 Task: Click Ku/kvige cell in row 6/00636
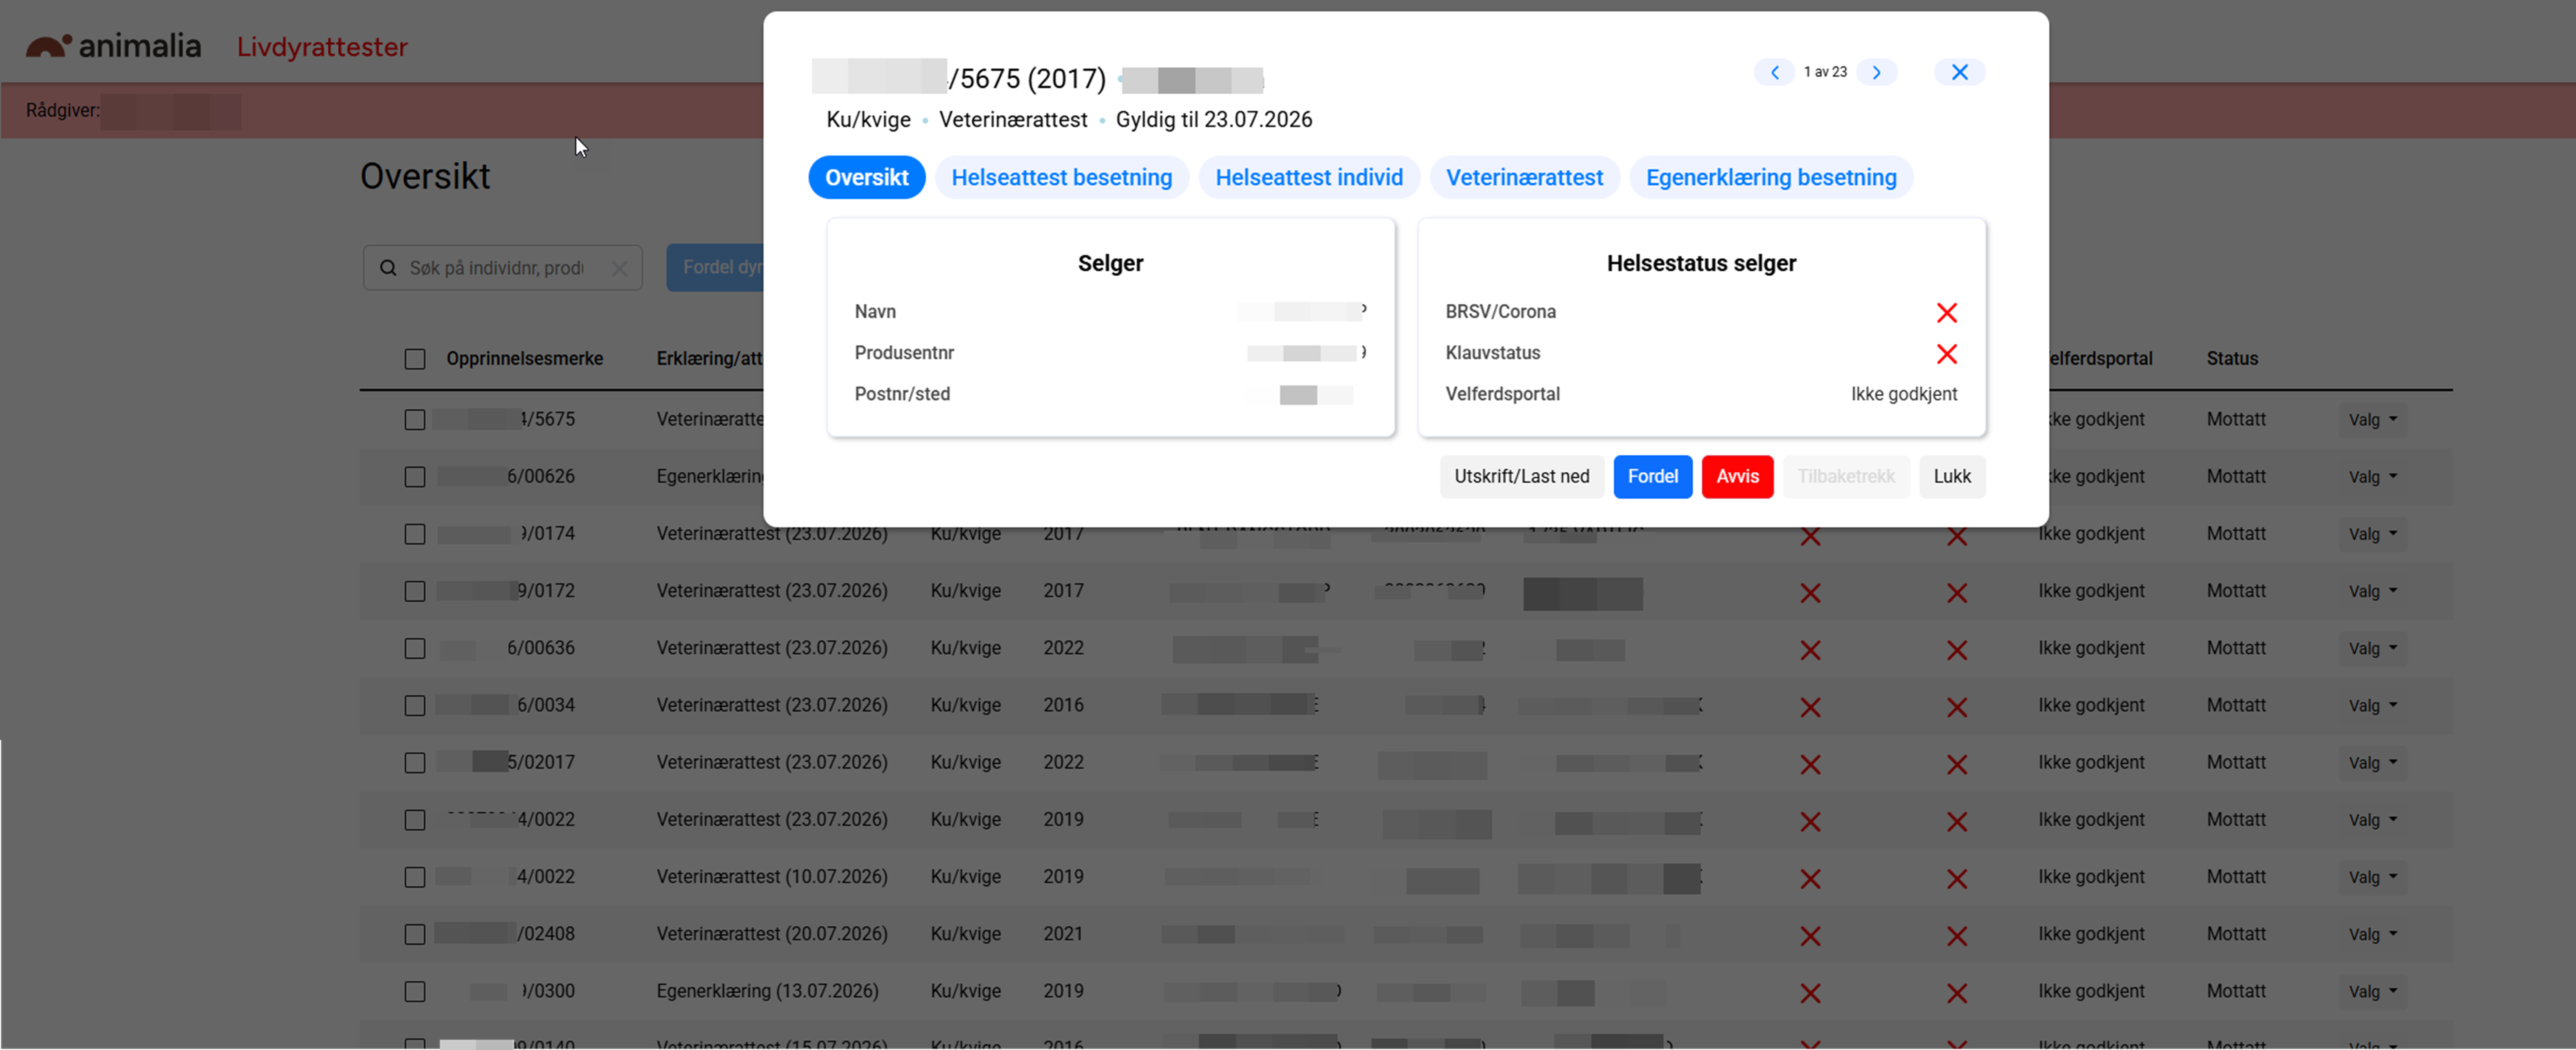point(965,648)
